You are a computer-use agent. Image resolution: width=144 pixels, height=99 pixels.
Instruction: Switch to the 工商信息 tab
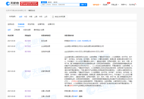21,24
